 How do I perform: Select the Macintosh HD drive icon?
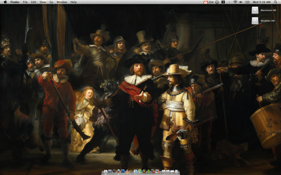click(255, 10)
